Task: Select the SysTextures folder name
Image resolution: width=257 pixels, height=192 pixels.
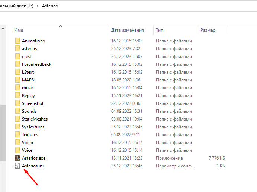Action: point(33,127)
